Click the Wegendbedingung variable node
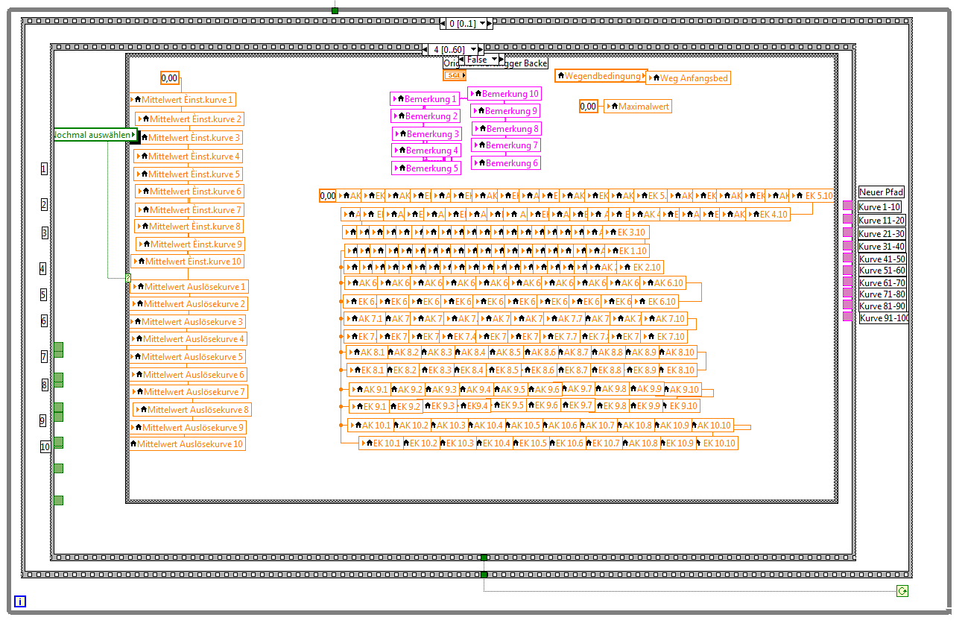 point(601,76)
